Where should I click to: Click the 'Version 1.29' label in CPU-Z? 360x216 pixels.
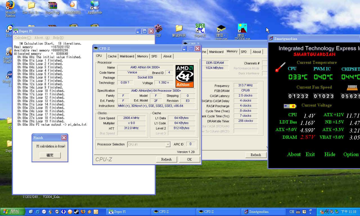pos(186,152)
